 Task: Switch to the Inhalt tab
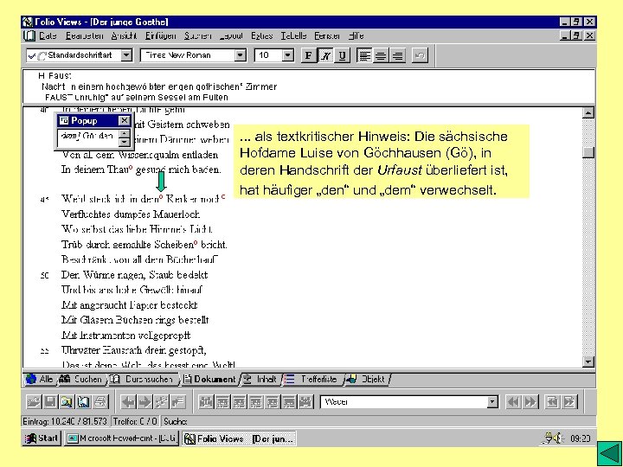point(260,380)
